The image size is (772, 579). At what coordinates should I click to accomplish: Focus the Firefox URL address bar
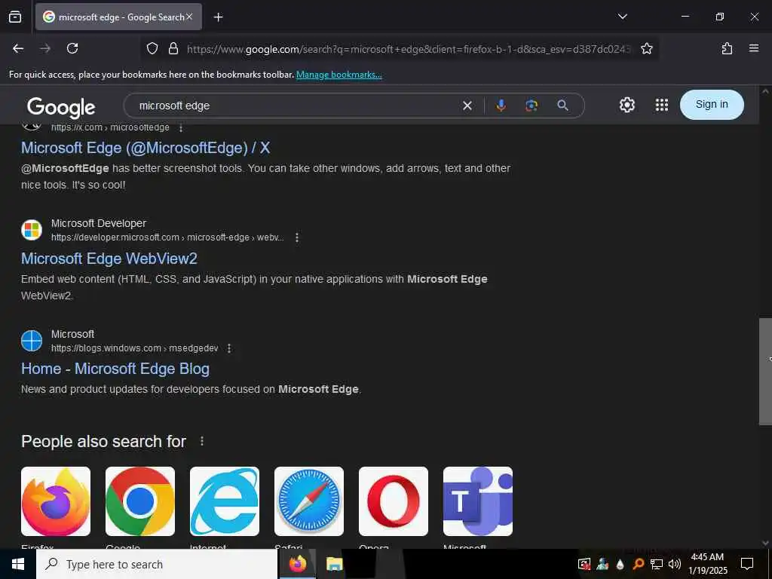pos(409,49)
